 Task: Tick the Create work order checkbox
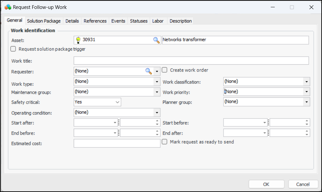point(164,70)
